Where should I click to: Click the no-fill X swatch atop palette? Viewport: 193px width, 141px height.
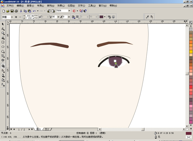[191, 29]
